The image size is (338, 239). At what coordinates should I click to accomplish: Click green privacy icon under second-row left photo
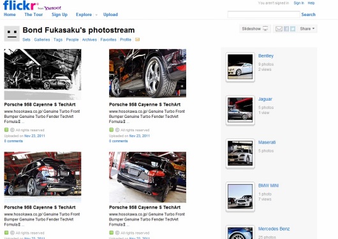pyautogui.click(x=6, y=233)
